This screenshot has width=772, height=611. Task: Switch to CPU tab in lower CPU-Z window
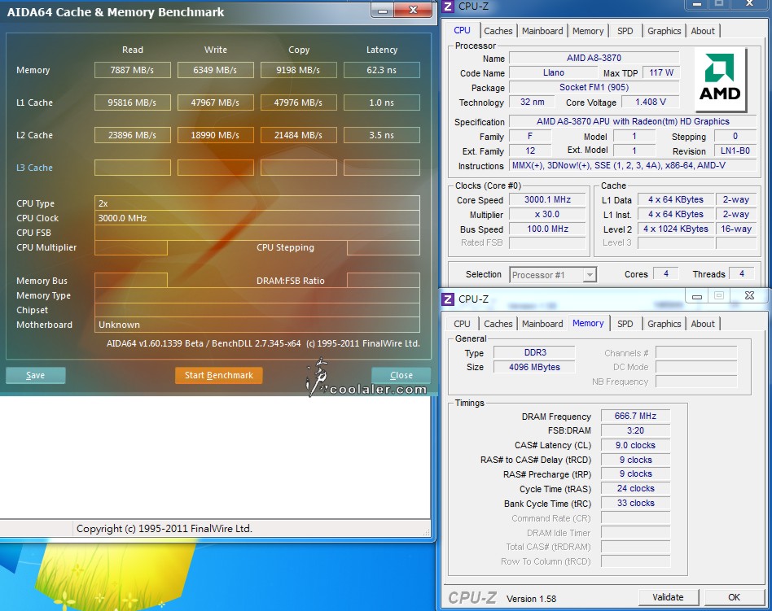pos(462,324)
